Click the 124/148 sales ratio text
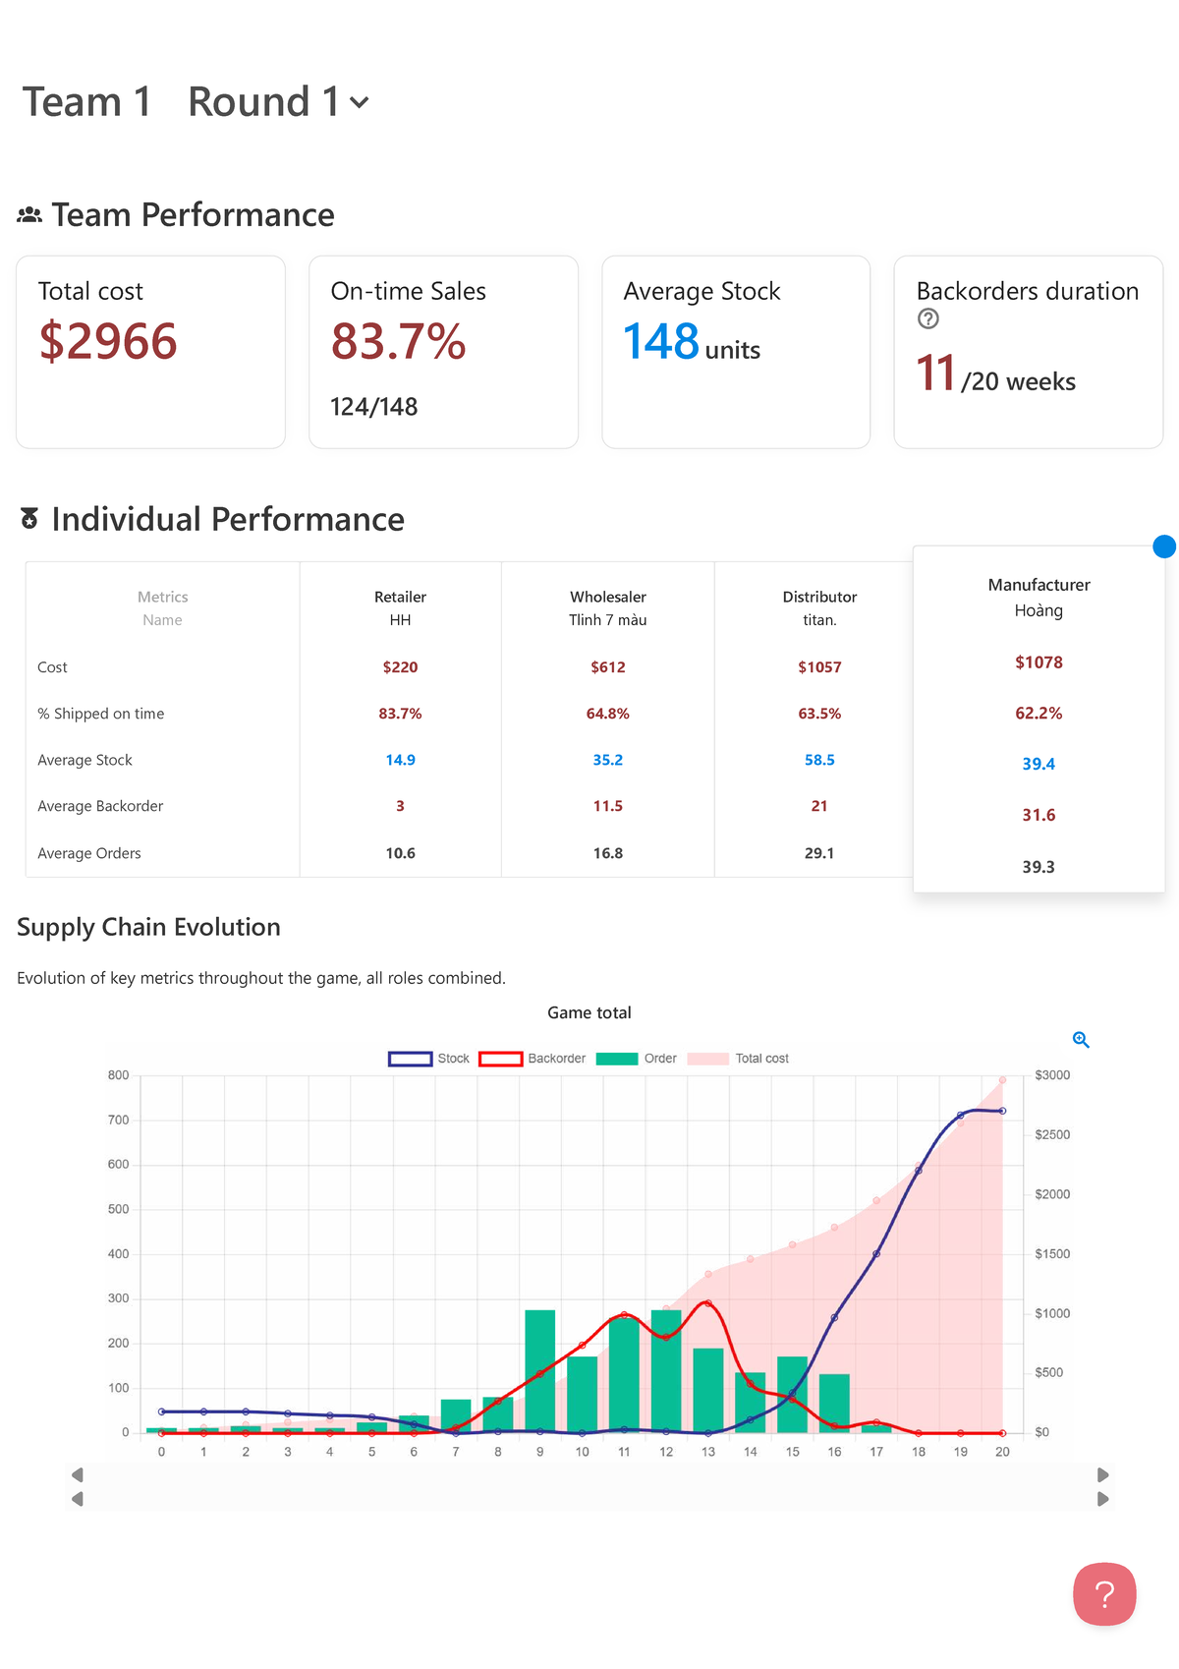The width and height of the screenshot is (1179, 1669). click(x=374, y=407)
